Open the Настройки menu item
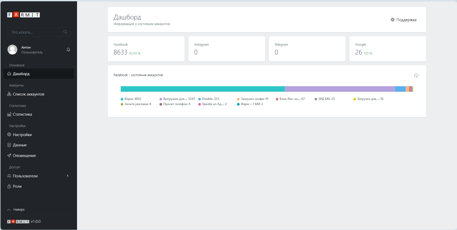Image resolution: width=457 pixels, height=230 pixels. pyautogui.click(x=39, y=134)
